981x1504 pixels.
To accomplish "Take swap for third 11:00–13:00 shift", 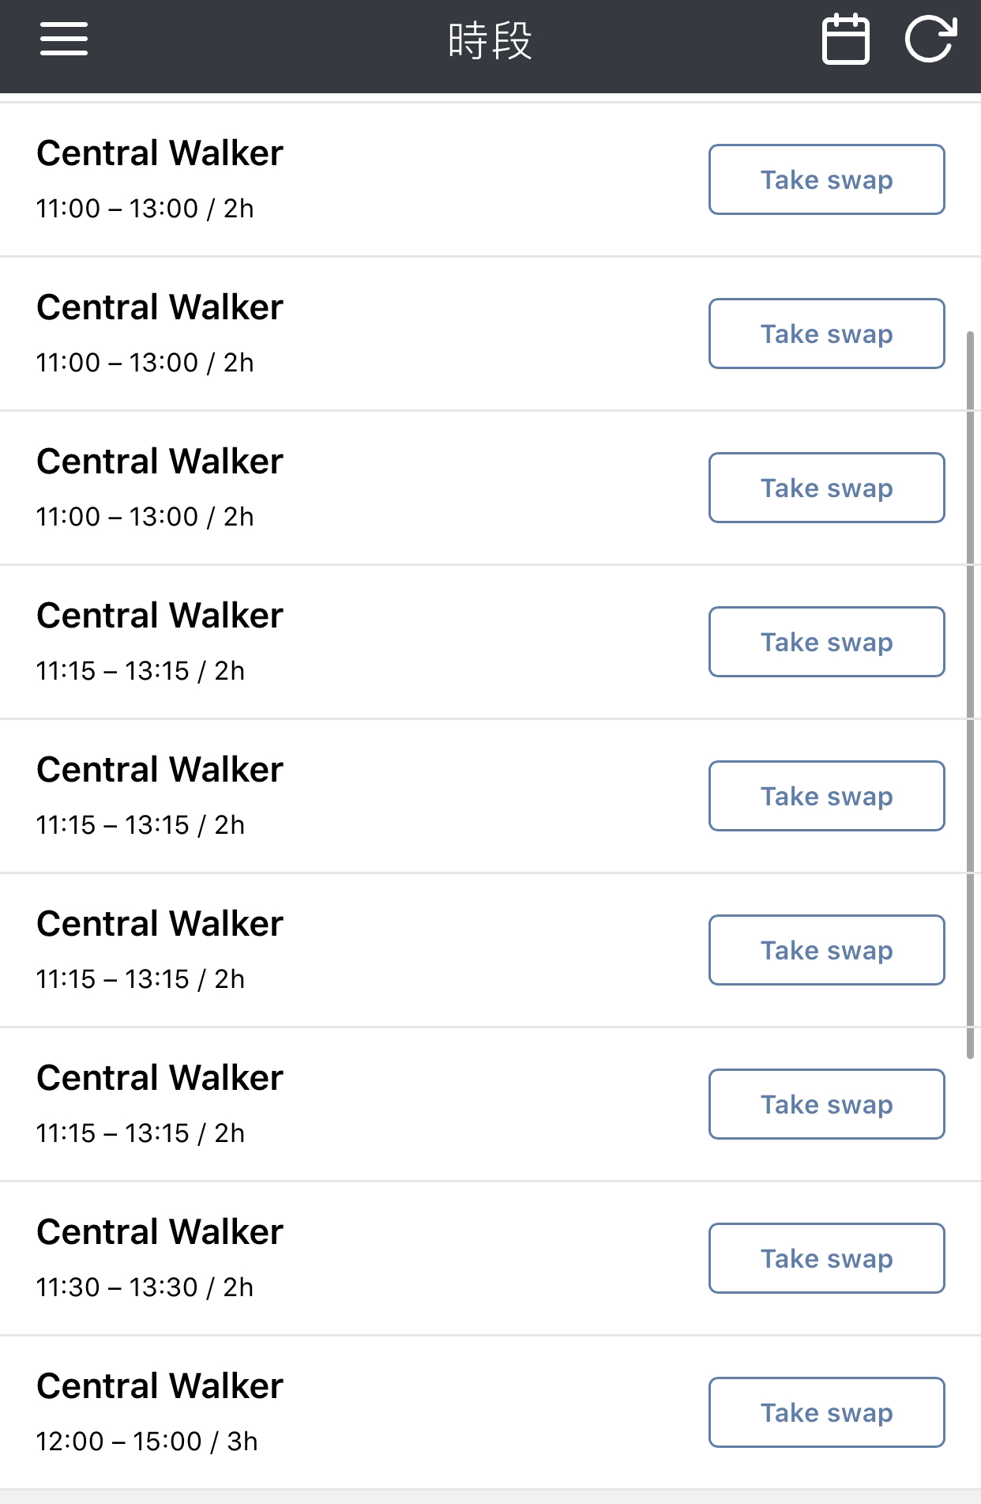I will pos(826,488).
